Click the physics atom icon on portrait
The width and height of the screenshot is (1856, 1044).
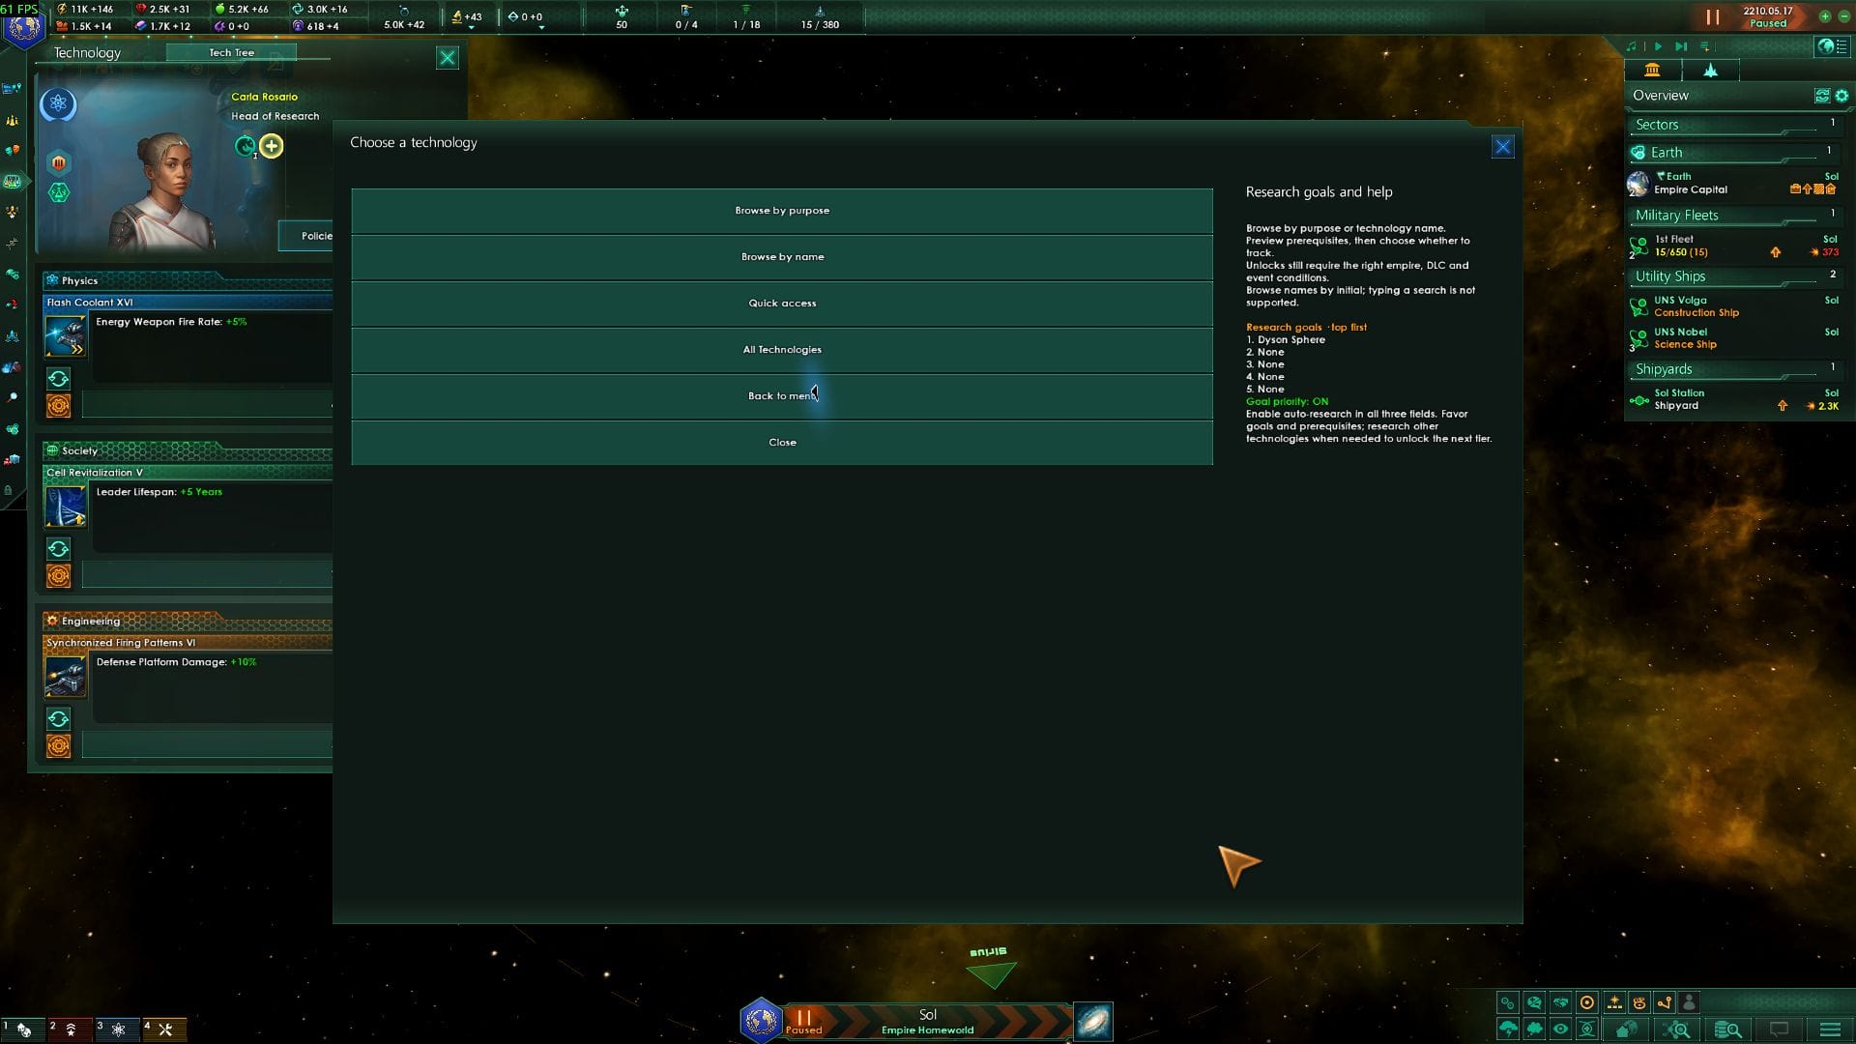[x=58, y=103]
